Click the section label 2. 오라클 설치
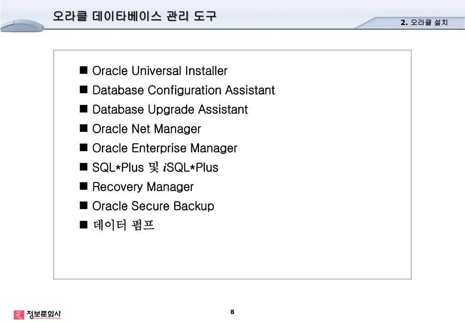The width and height of the screenshot is (465, 322). click(424, 22)
